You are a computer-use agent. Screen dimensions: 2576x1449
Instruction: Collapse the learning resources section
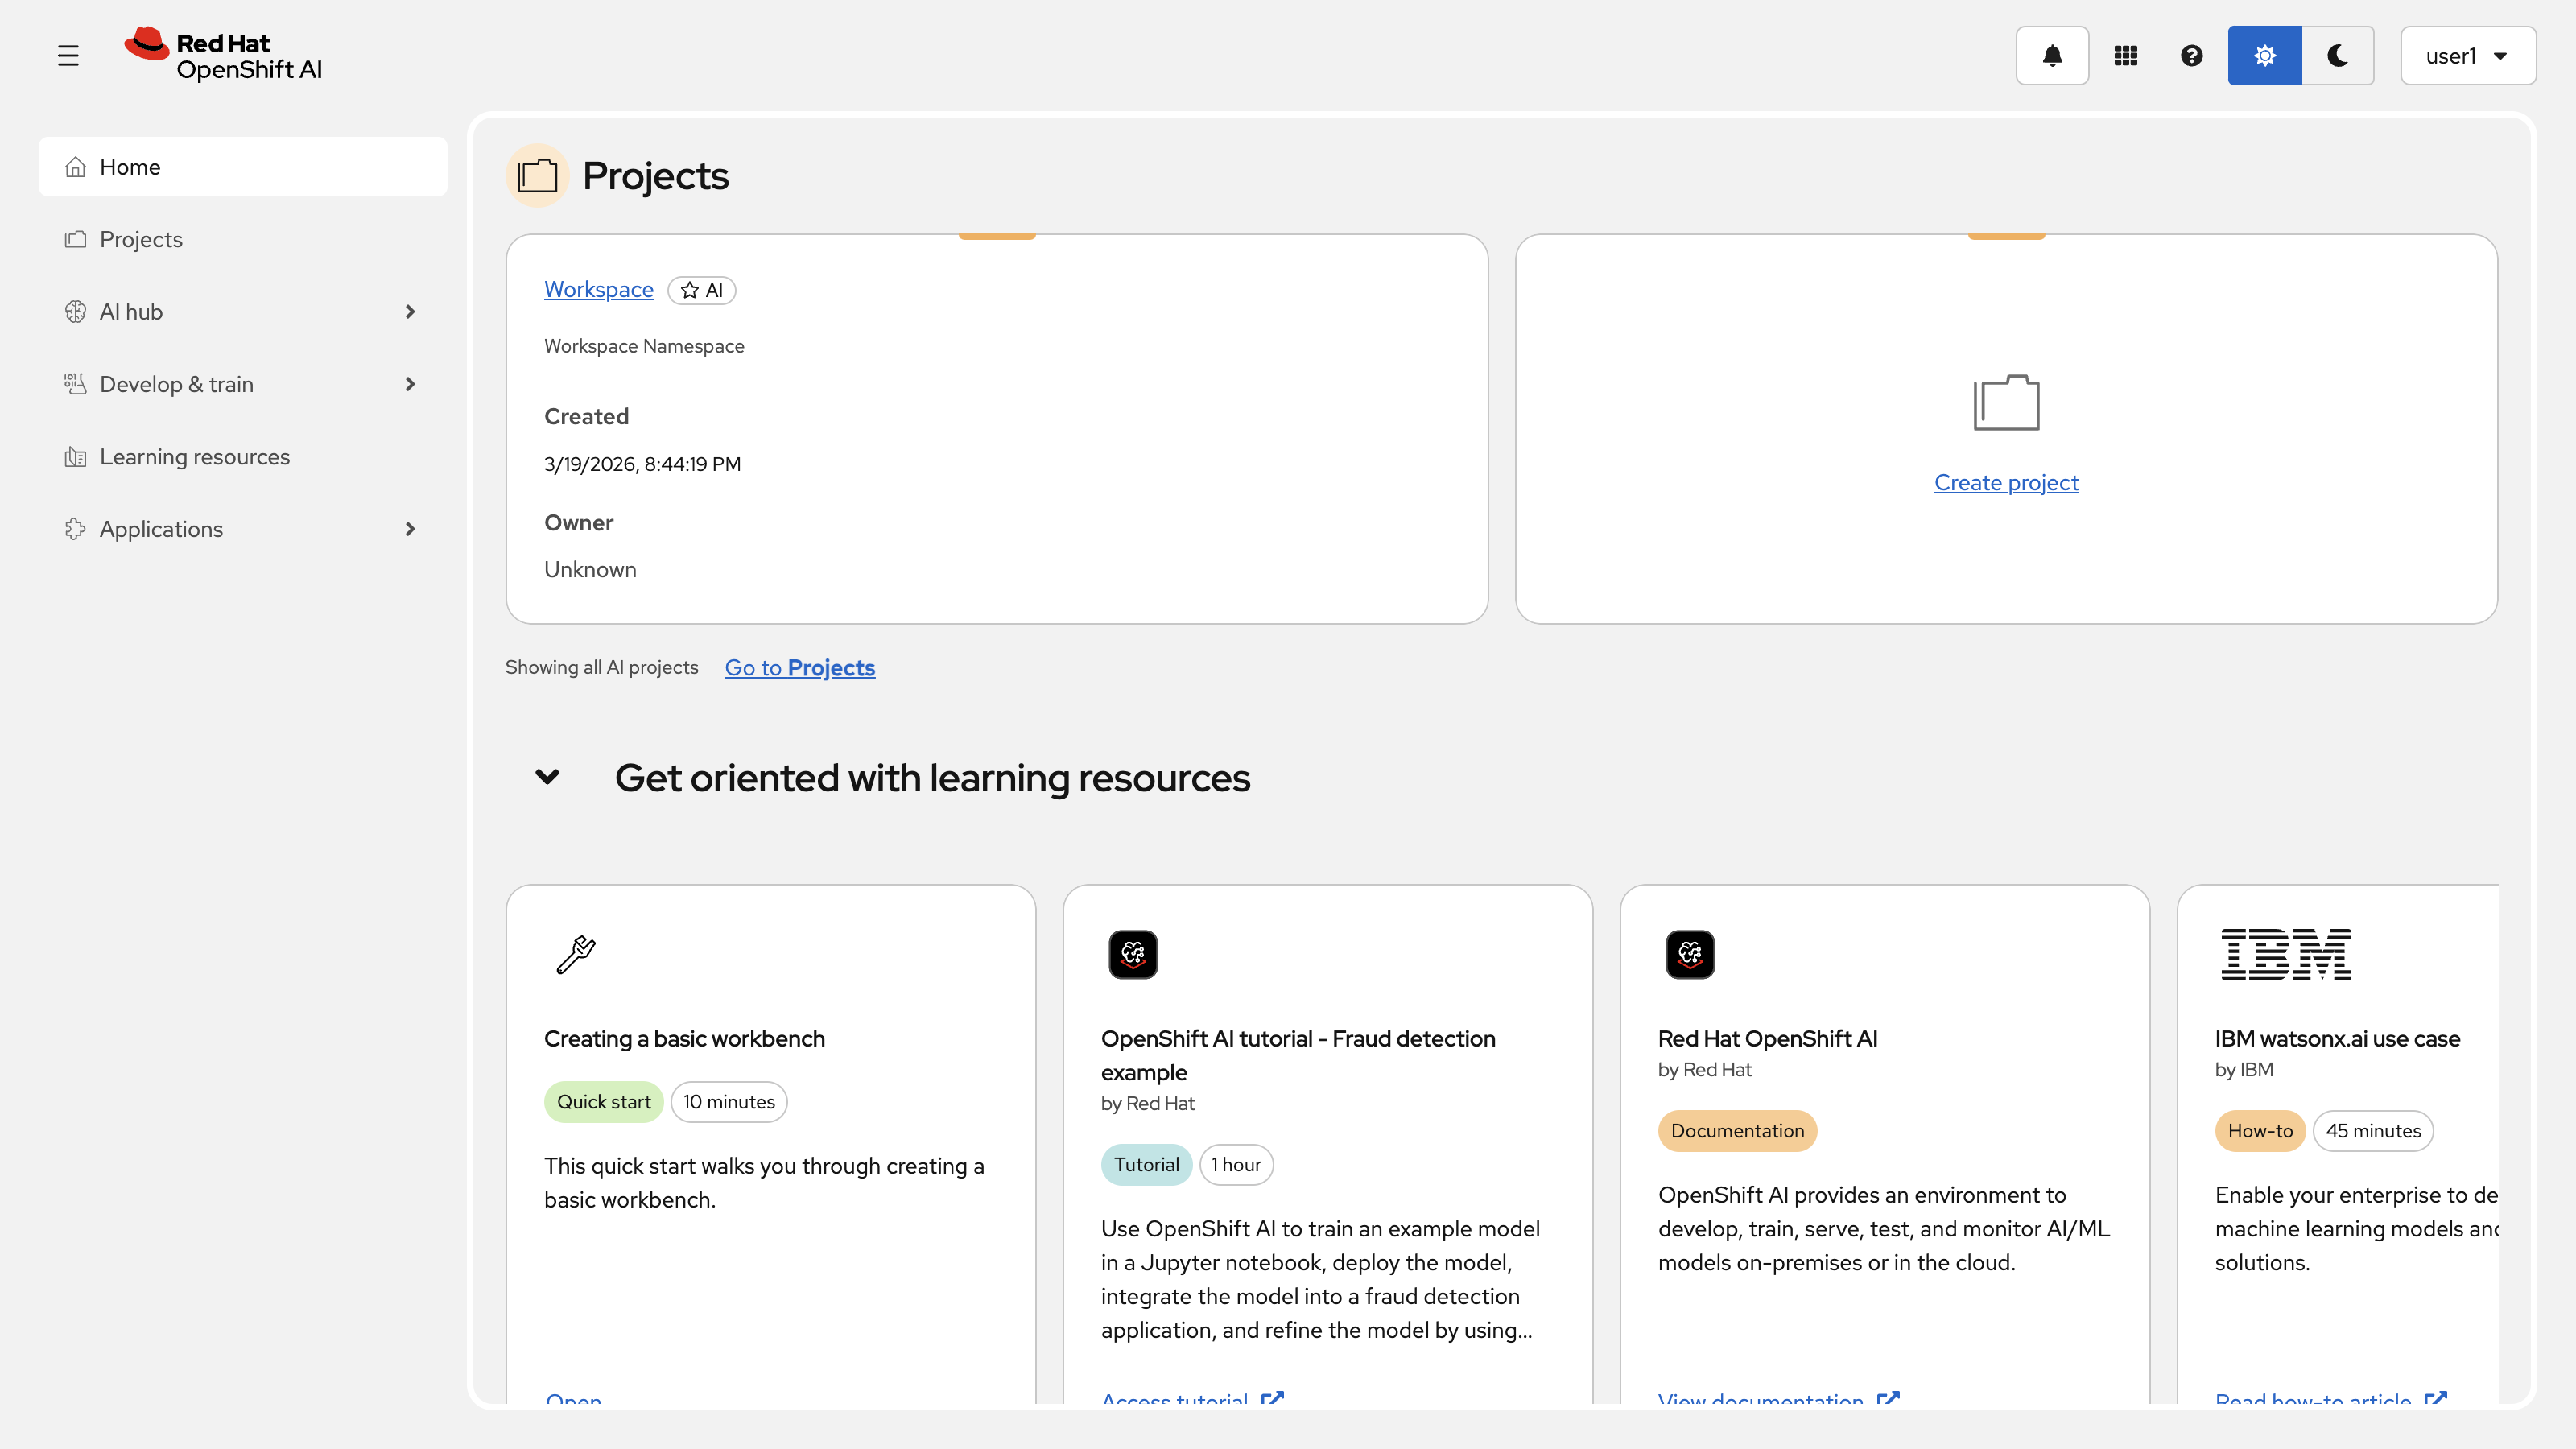[x=548, y=777]
